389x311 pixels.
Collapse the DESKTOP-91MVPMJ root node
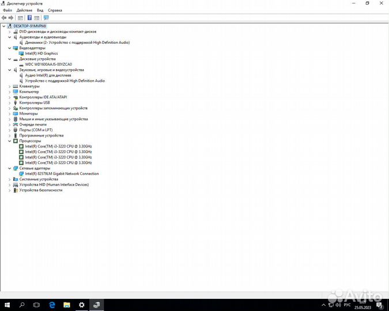(3, 26)
